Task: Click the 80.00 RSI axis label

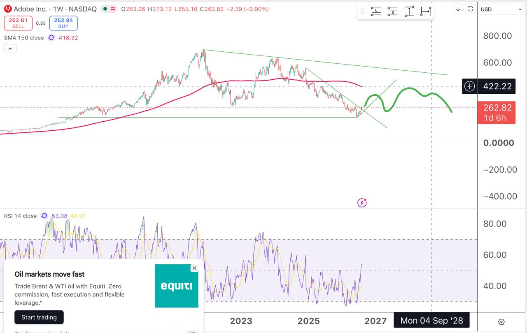Action: coord(495,224)
